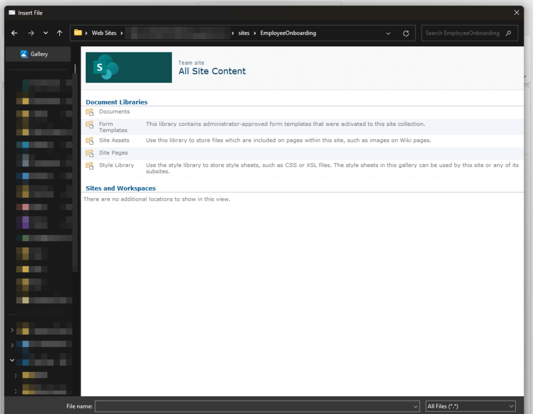The image size is (533, 414).
Task: Expand chevron after Web Sites breadcrumb
Action: [121, 33]
